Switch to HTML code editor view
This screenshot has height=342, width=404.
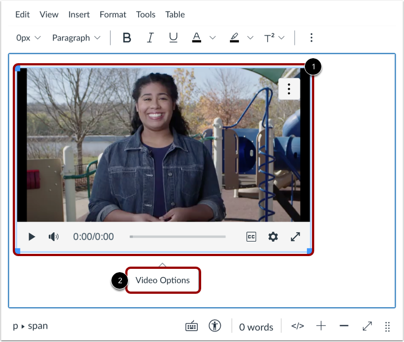(x=298, y=326)
